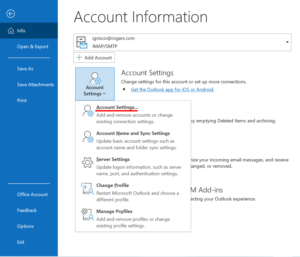Screen dimensions: 300x257
Task: Follow the Get the Outlook app link
Action: click(173, 89)
